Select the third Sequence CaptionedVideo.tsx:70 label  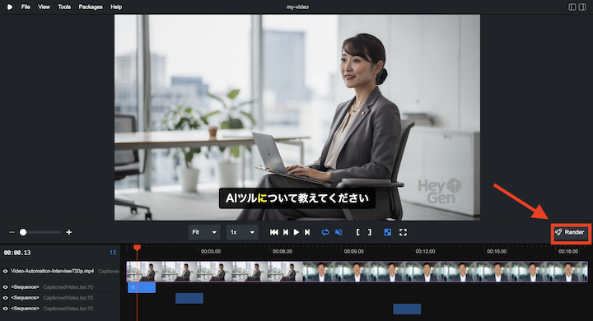click(x=68, y=309)
